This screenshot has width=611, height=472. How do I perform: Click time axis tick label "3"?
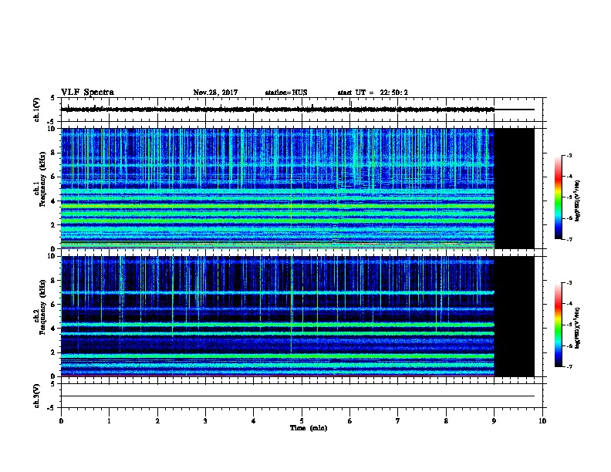205,420
